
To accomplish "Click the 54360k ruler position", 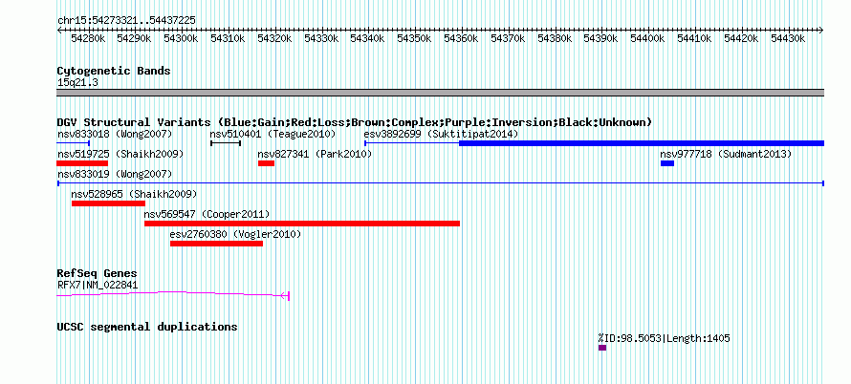I will coord(461,38).
